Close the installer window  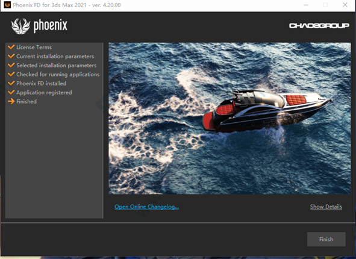[x=345, y=5]
